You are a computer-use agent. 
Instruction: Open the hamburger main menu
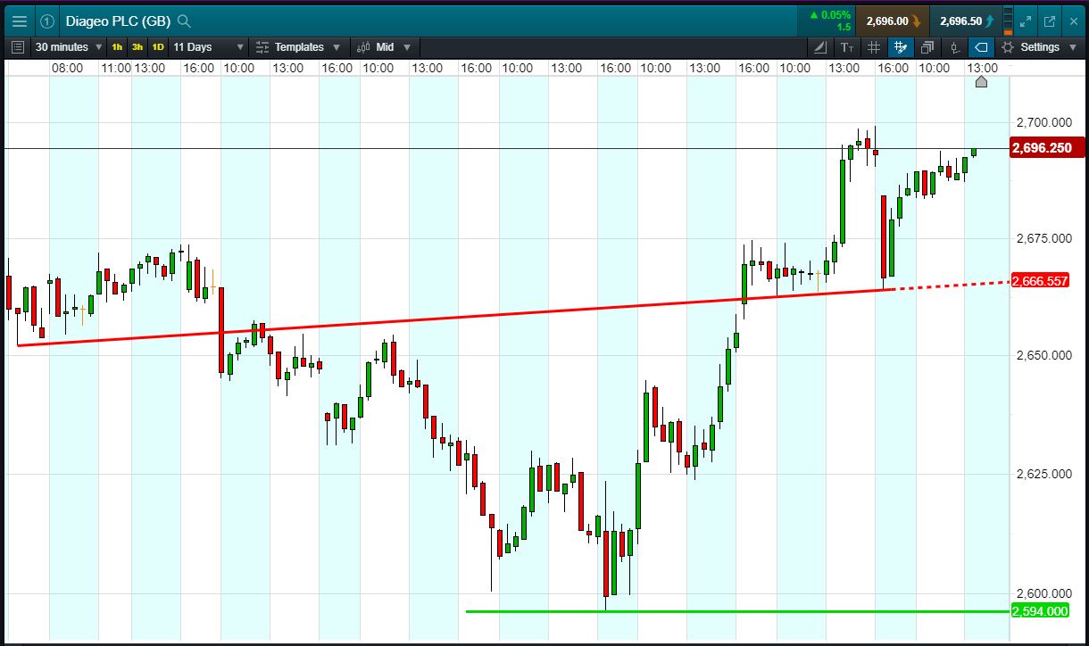[19, 21]
